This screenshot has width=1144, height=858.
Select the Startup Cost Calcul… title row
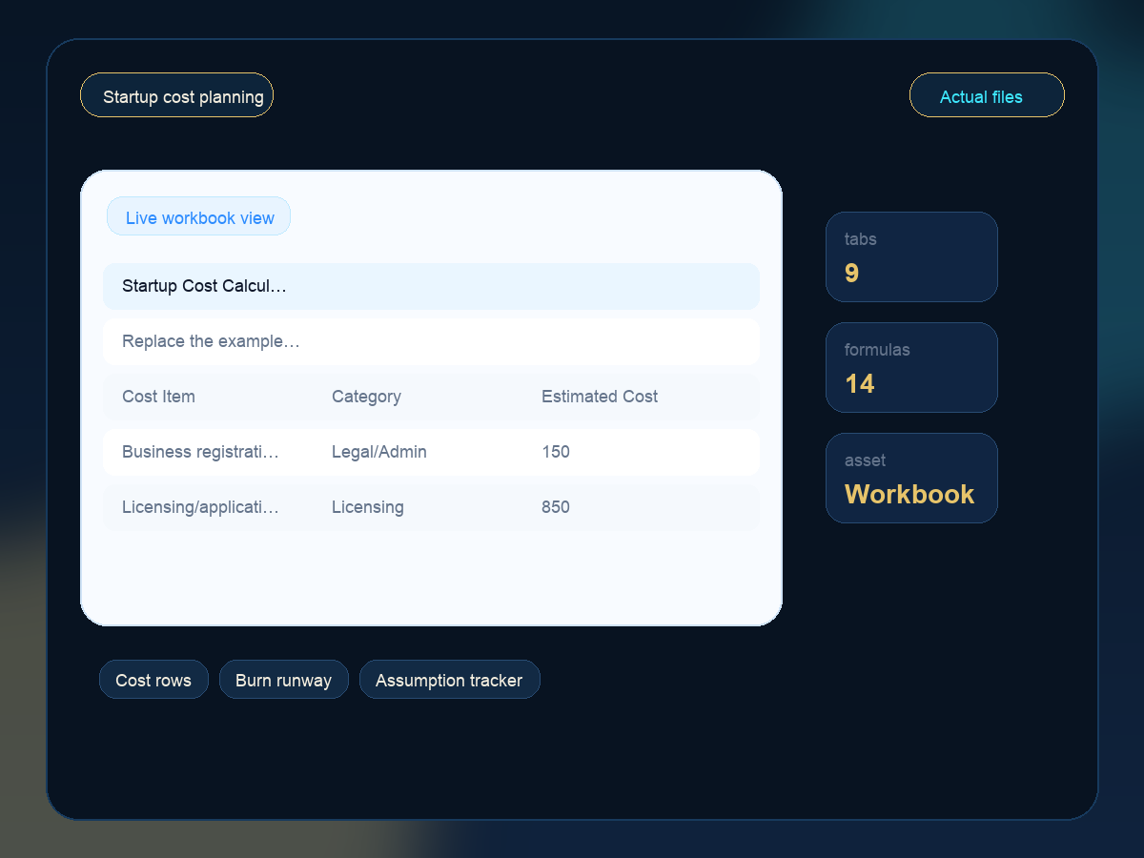pos(431,287)
